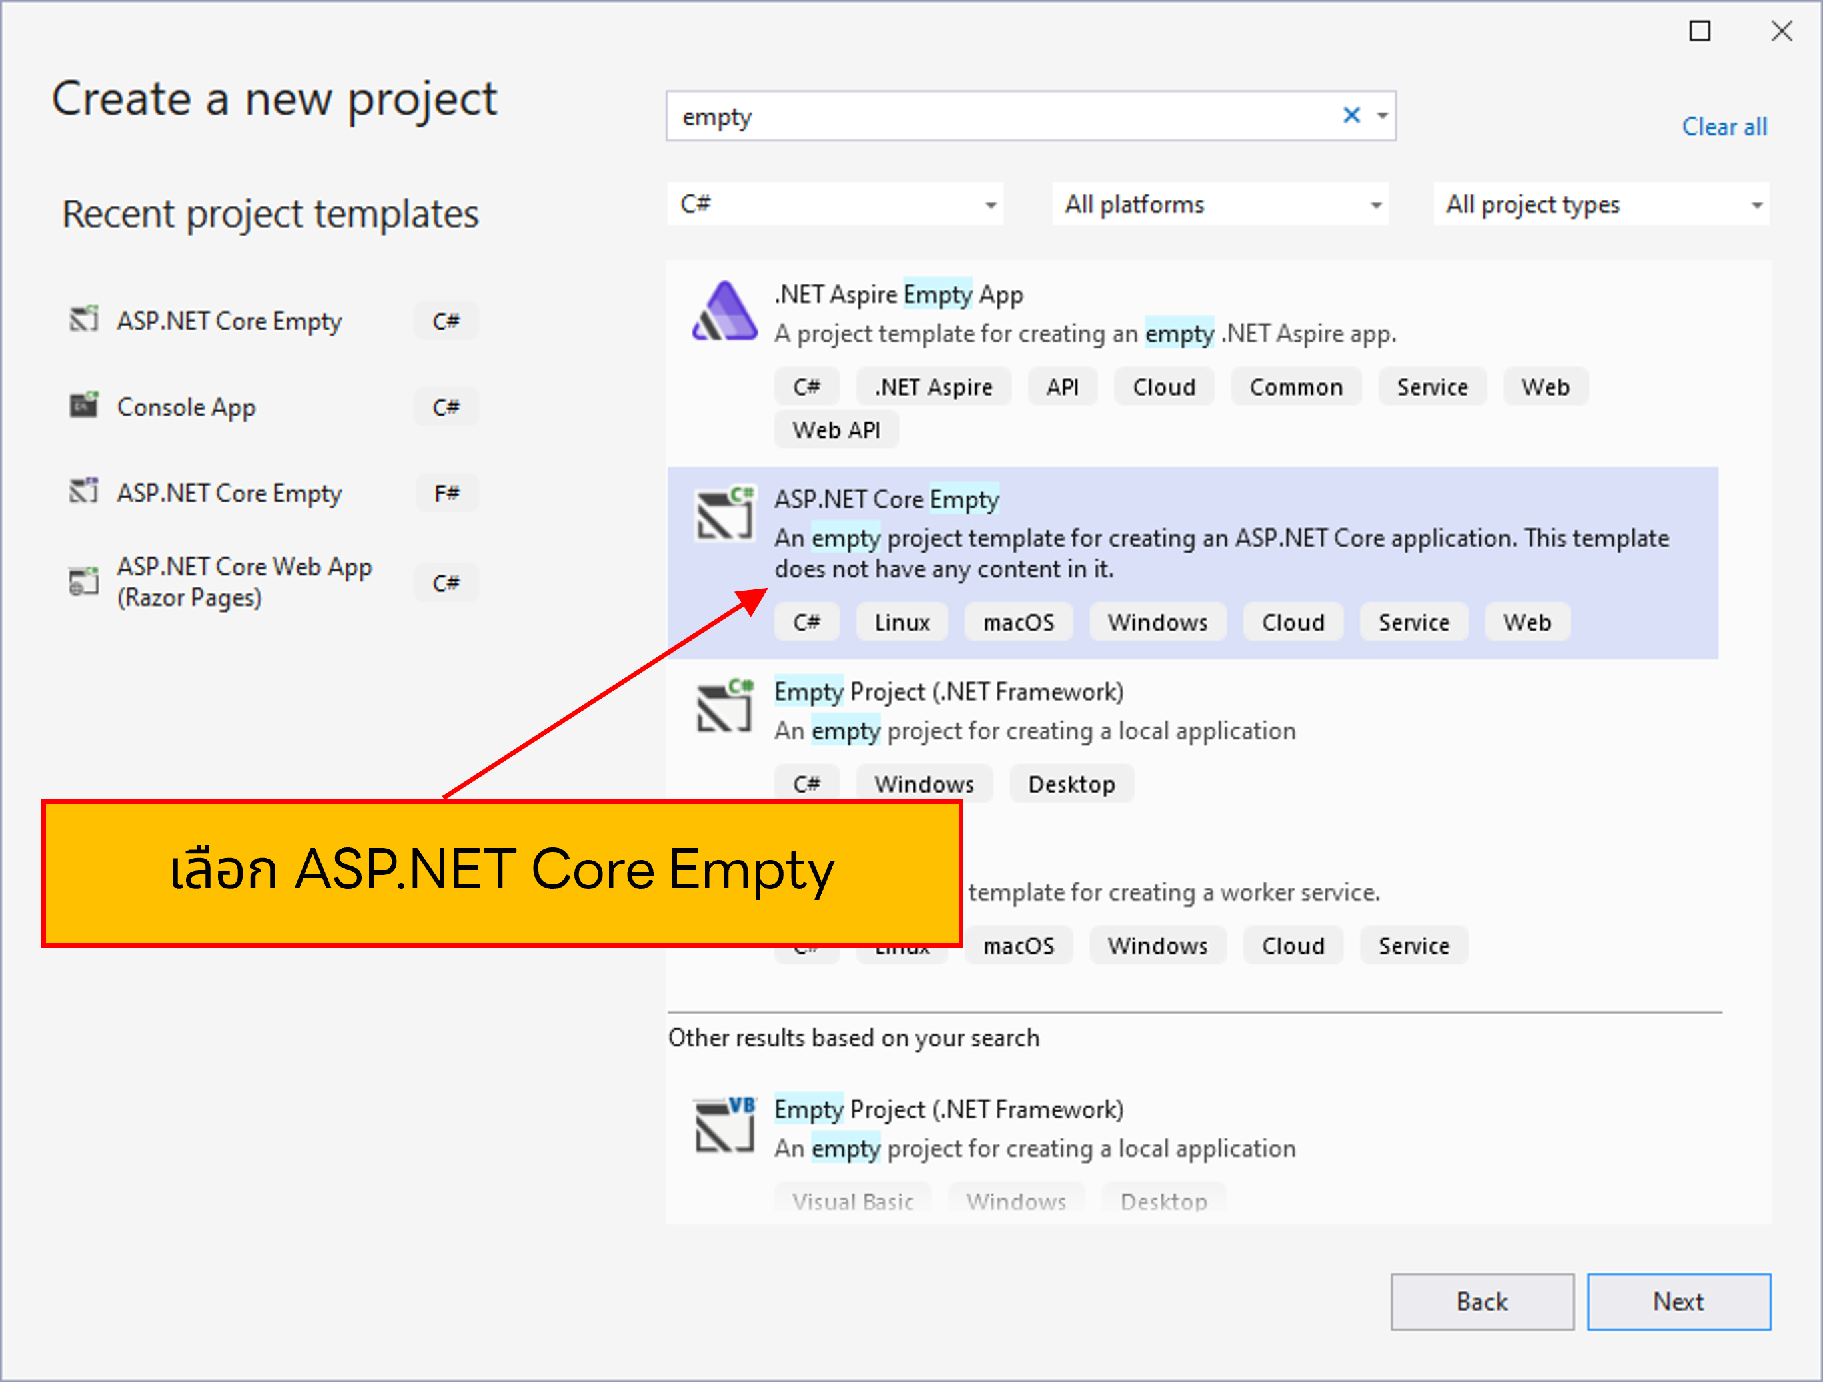Image resolution: width=1823 pixels, height=1382 pixels.
Task: Maximize the Create a new project window
Action: pyautogui.click(x=1699, y=31)
